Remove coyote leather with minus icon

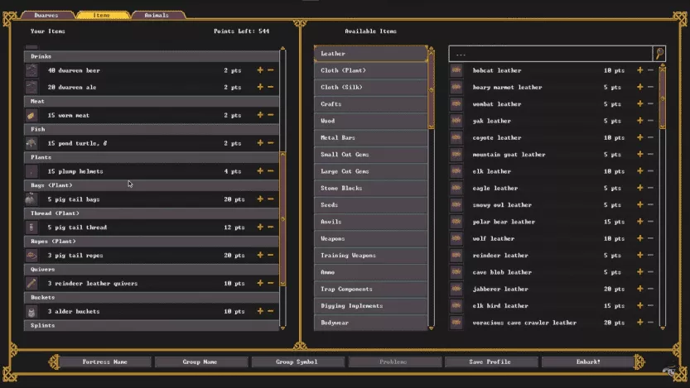click(x=650, y=137)
